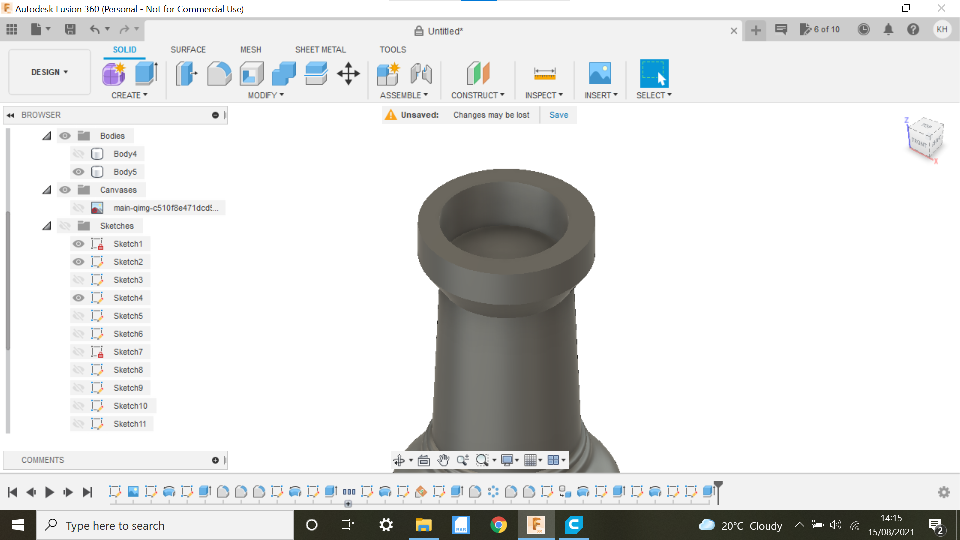Activate the Select tool icon
The height and width of the screenshot is (540, 960).
point(654,74)
